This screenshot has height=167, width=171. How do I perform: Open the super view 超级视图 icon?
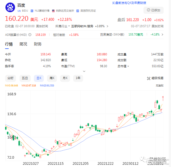149,78
